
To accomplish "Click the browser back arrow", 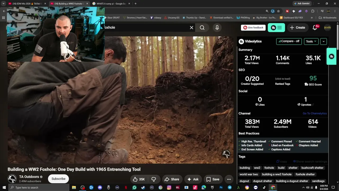I will [x=4, y=11].
